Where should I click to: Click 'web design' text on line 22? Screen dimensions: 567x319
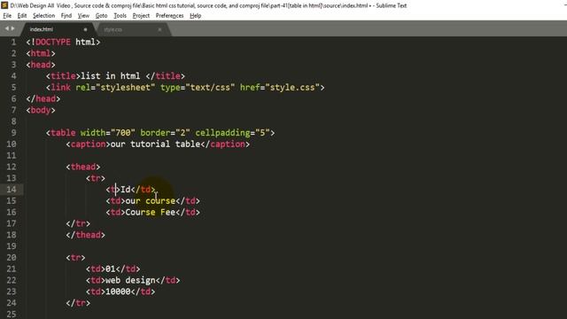130,280
